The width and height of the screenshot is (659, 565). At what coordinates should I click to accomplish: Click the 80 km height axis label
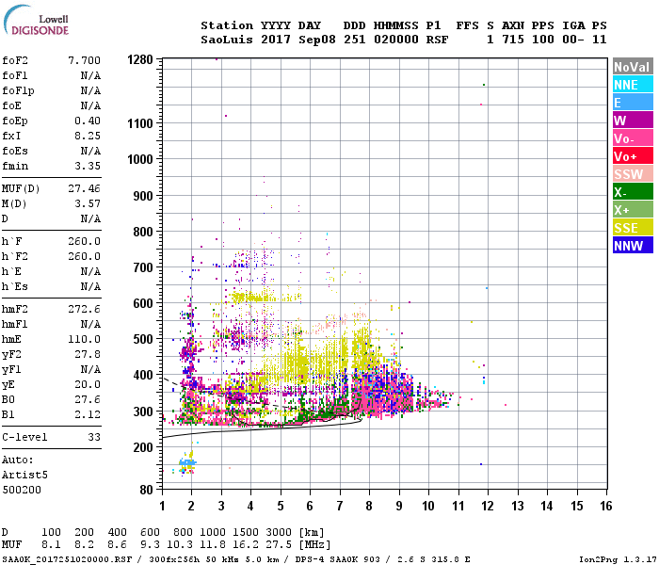(146, 490)
